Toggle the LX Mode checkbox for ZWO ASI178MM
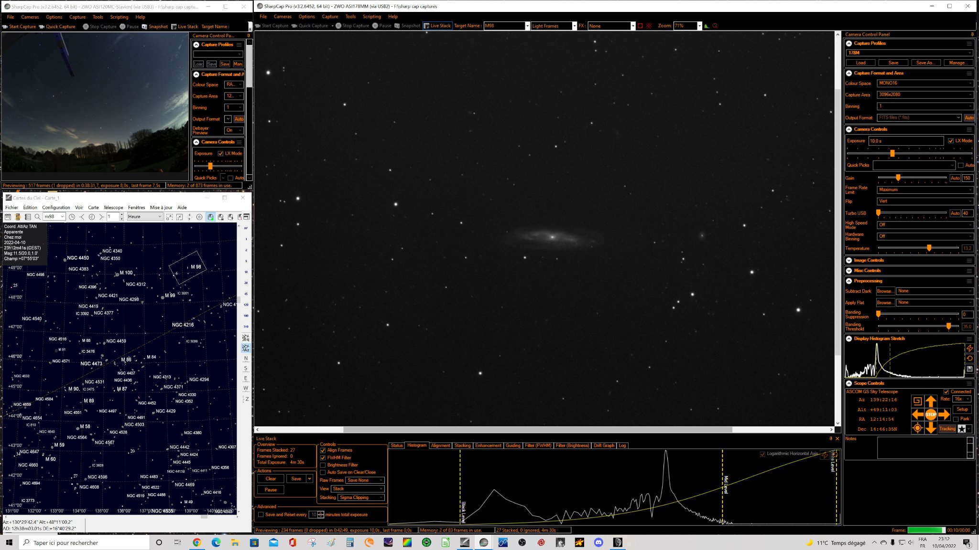 [951, 141]
